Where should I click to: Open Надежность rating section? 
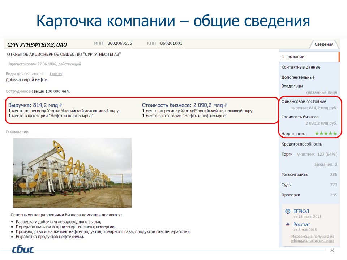click(x=293, y=134)
